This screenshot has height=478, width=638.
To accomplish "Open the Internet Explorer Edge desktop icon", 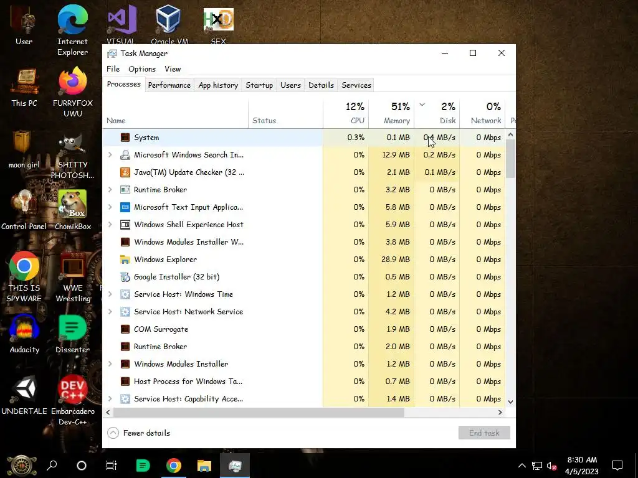I will coord(72,30).
